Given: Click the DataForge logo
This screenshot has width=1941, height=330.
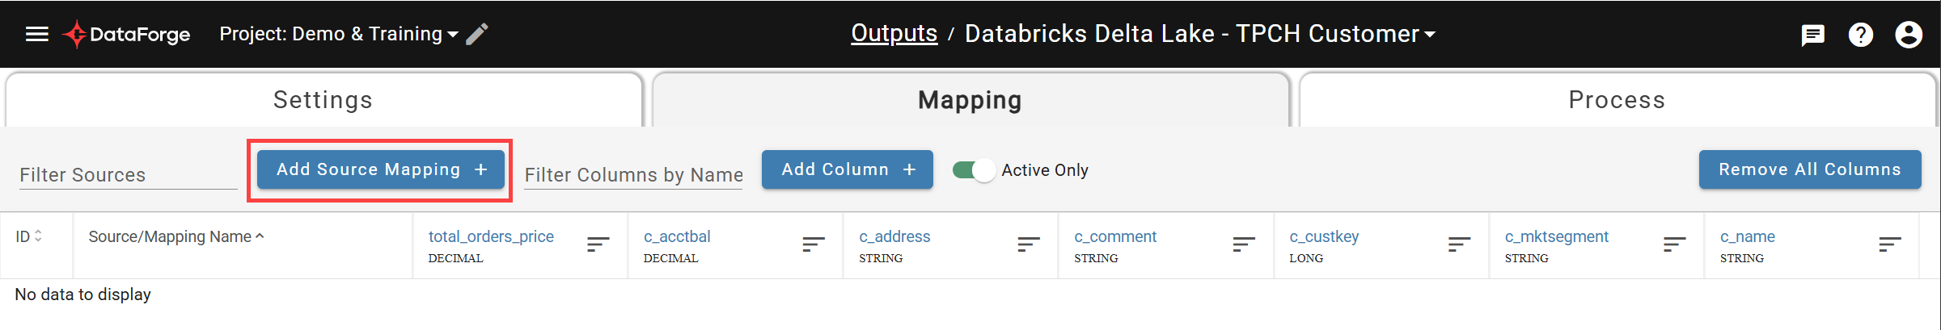Looking at the screenshot, I should point(126,34).
